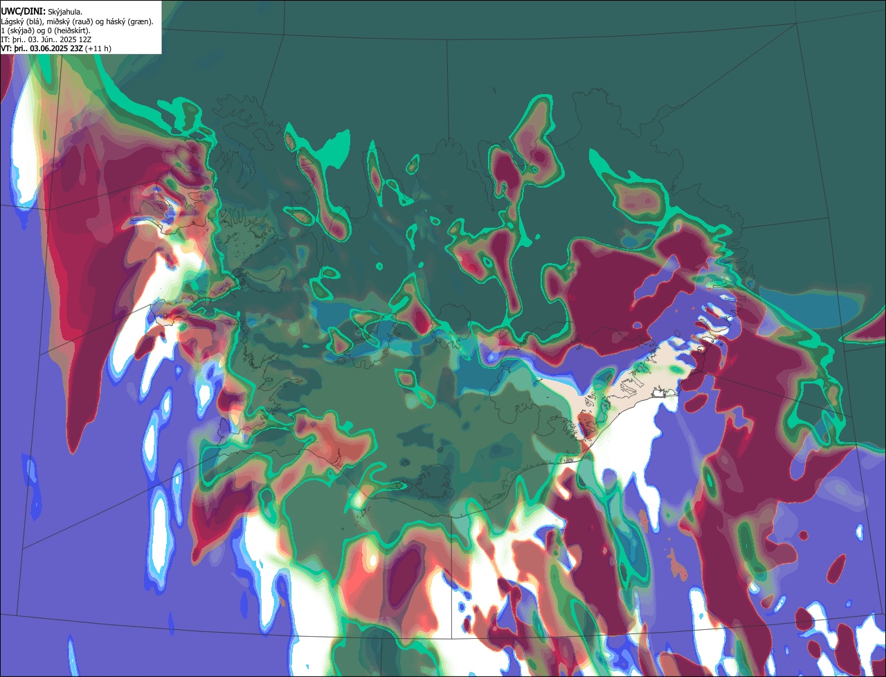Click the 'VT: þri.. 03.06.2025 23Z' line
This screenshot has width=886, height=677.
coord(55,48)
